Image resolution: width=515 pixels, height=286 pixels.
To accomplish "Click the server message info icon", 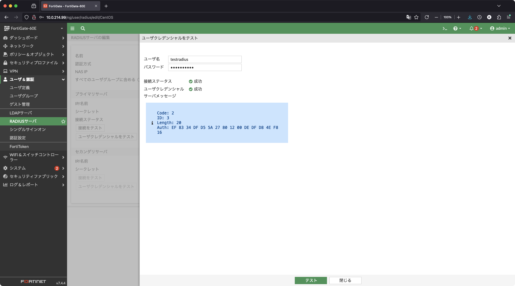I will tap(152, 123).
